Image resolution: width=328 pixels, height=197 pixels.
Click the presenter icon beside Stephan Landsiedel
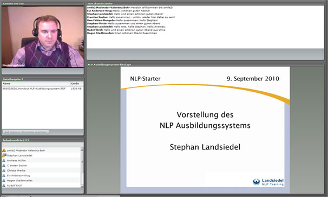pos(4,155)
